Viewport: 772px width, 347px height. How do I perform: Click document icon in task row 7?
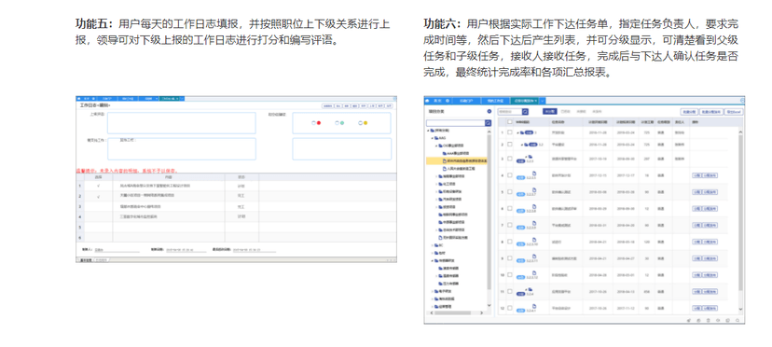point(534,223)
